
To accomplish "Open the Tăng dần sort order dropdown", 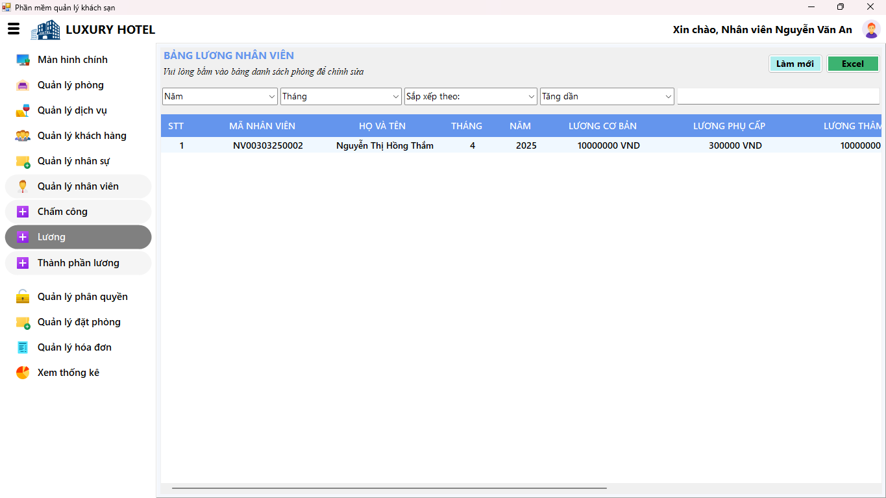I will coord(607,96).
